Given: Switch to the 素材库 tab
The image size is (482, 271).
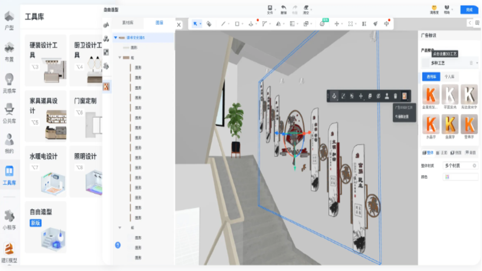Looking at the screenshot, I should click(128, 23).
